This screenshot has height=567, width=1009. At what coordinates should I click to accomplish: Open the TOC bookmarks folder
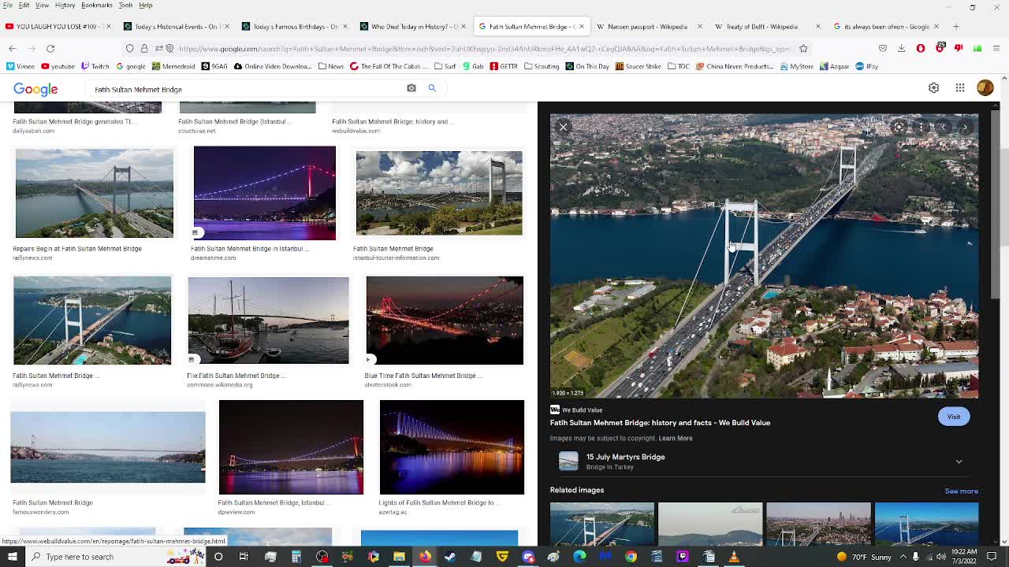(678, 66)
